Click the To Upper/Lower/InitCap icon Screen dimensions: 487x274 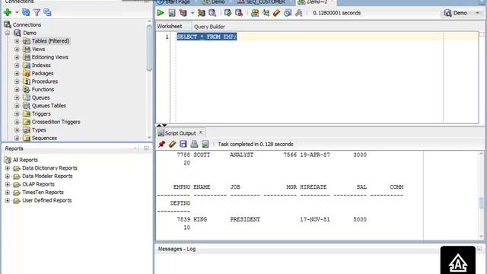pos(266,13)
